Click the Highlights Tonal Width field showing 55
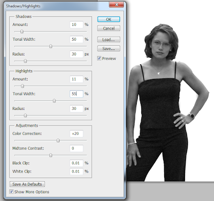Viewport: 214px width, 201px height. (76, 94)
